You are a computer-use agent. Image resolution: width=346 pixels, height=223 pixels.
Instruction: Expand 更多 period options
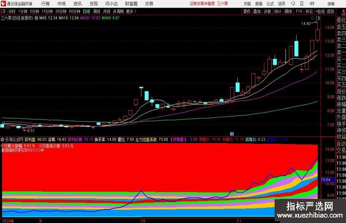tap(131, 11)
